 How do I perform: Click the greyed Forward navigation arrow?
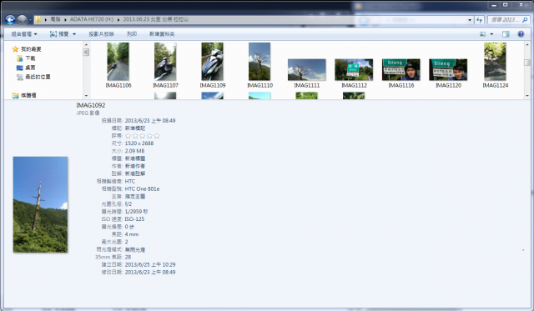[x=23, y=20]
